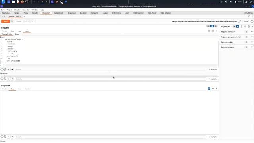Set tabbed request/response layout
254x143 pixels.
(216, 26)
